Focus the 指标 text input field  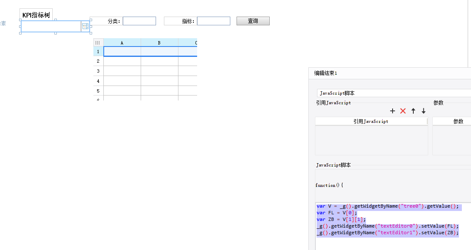coord(214,21)
